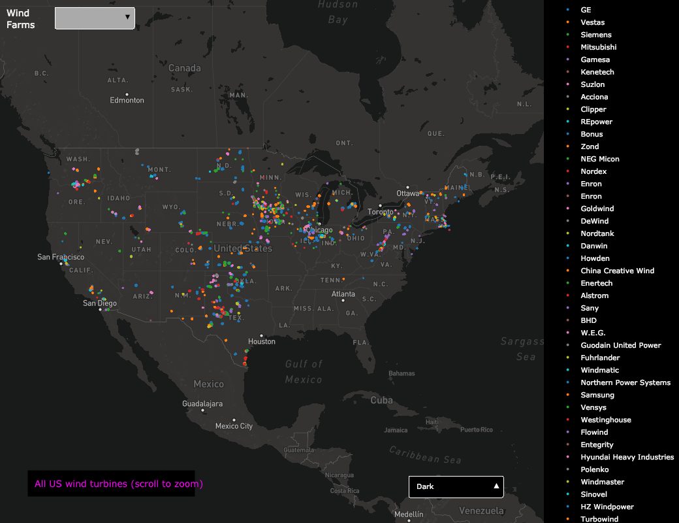The image size is (679, 523).
Task: Click the China Creative Wind legend label
Action: (x=617, y=271)
